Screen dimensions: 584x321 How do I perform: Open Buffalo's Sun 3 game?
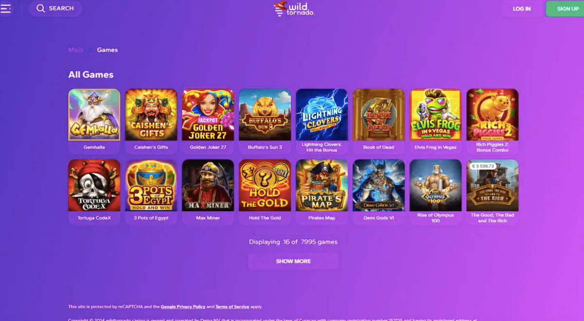pos(265,115)
